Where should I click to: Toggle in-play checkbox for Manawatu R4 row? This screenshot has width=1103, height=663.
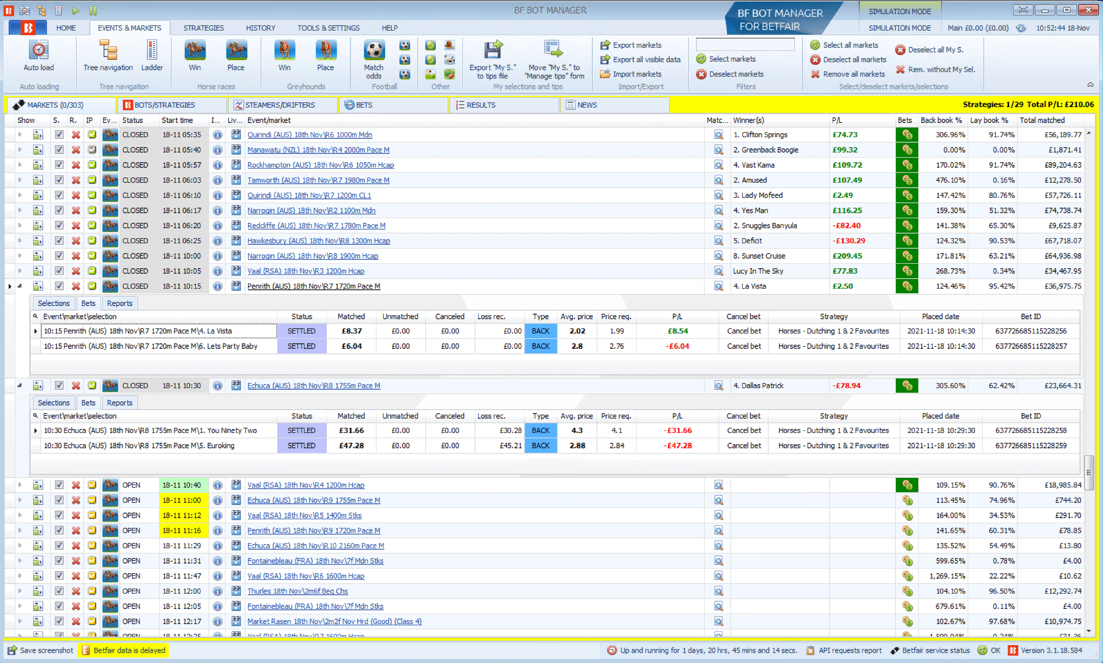92,150
